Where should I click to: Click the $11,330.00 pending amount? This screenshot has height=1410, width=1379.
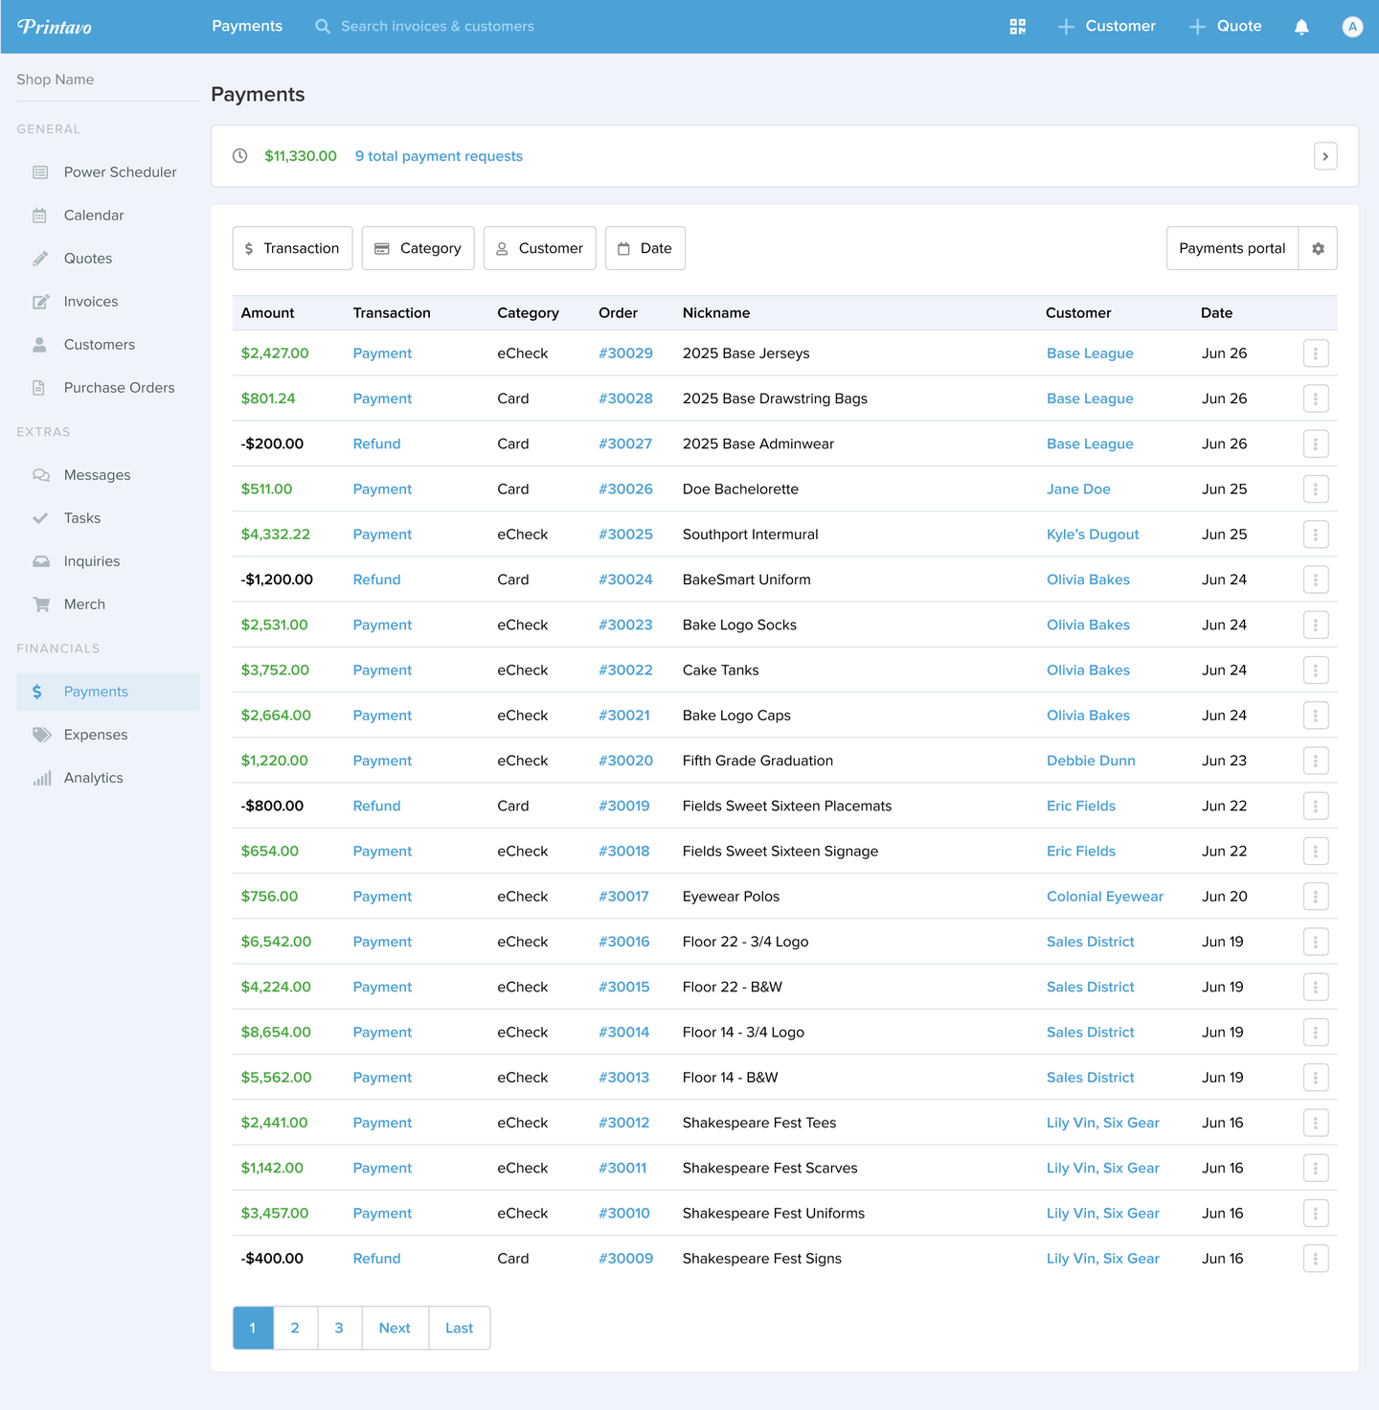301,156
